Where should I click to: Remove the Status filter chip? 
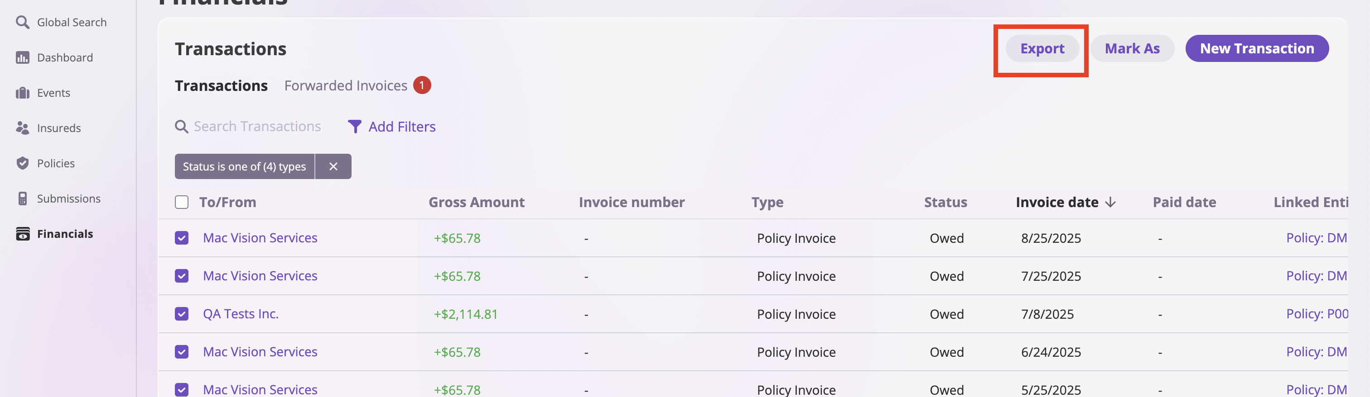333,167
